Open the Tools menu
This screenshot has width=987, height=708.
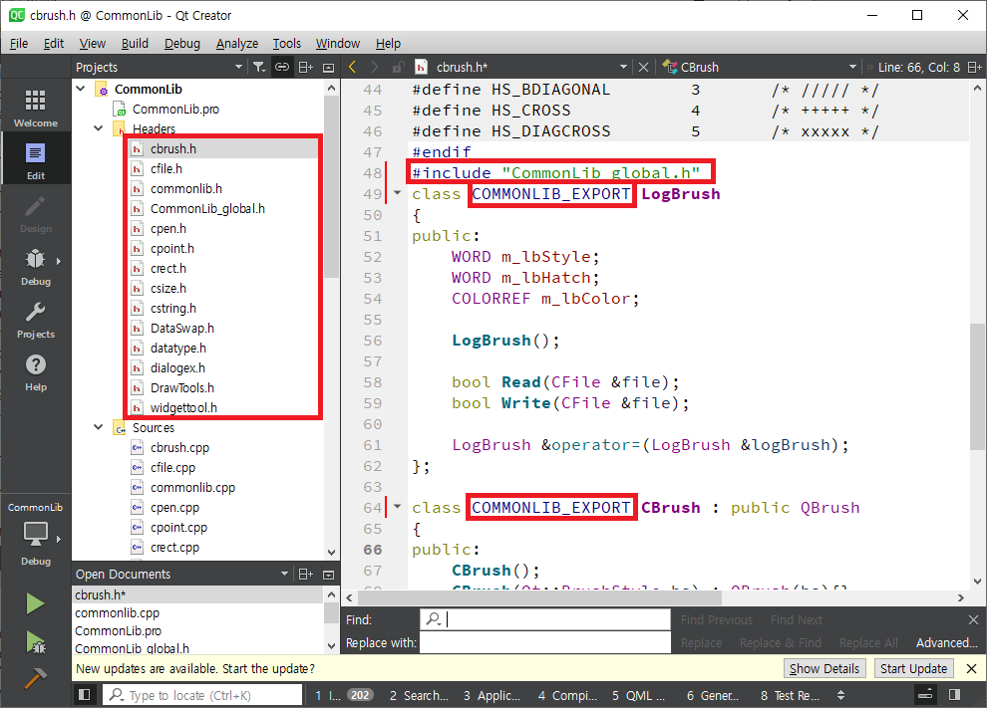click(x=286, y=44)
